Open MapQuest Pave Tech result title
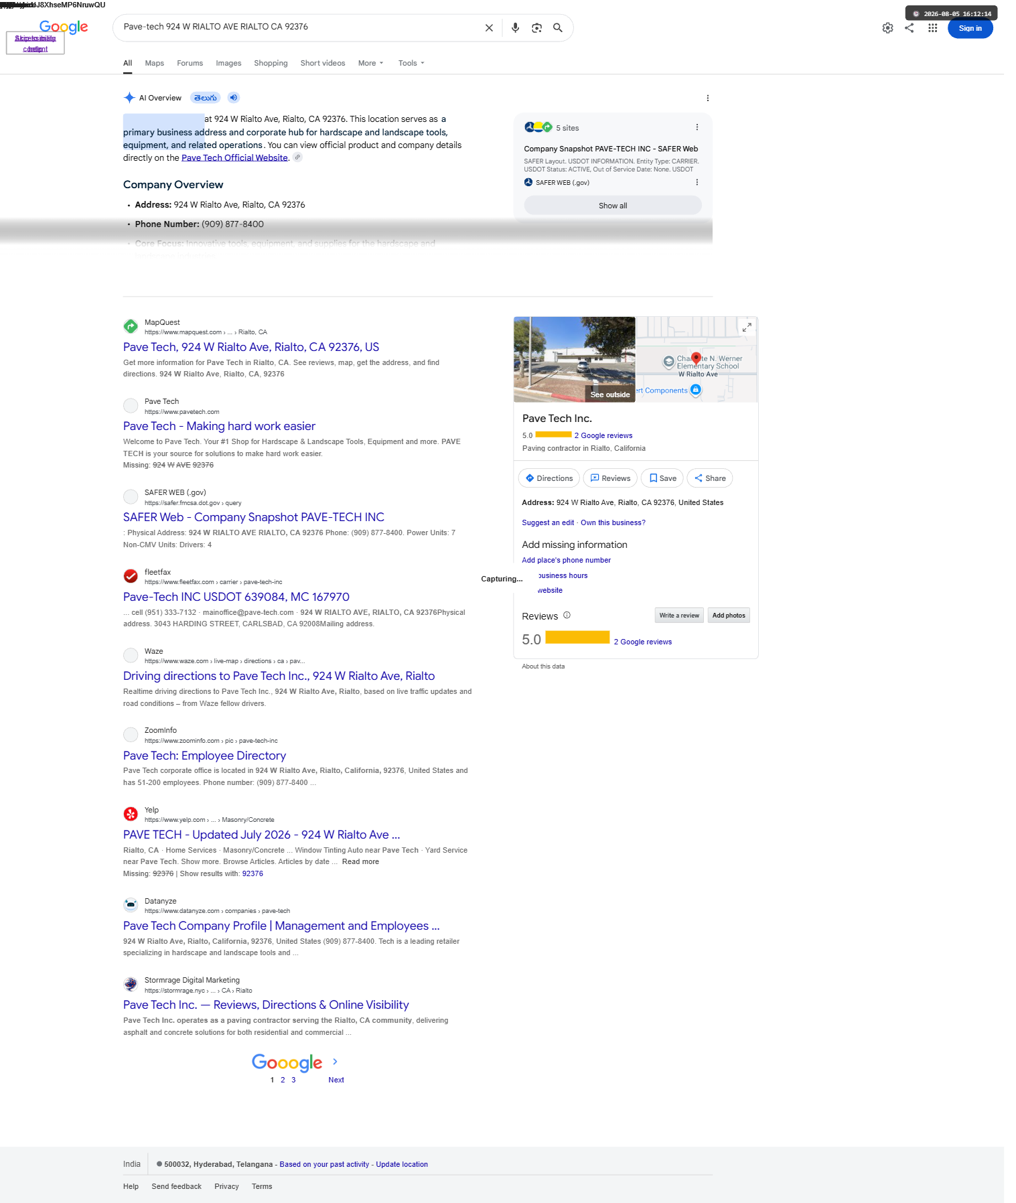The image size is (1016, 1203). coord(251,347)
